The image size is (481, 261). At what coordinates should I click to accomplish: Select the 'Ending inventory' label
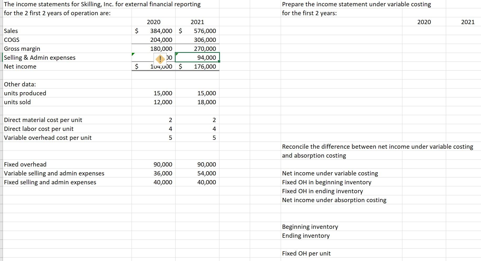[306, 236]
